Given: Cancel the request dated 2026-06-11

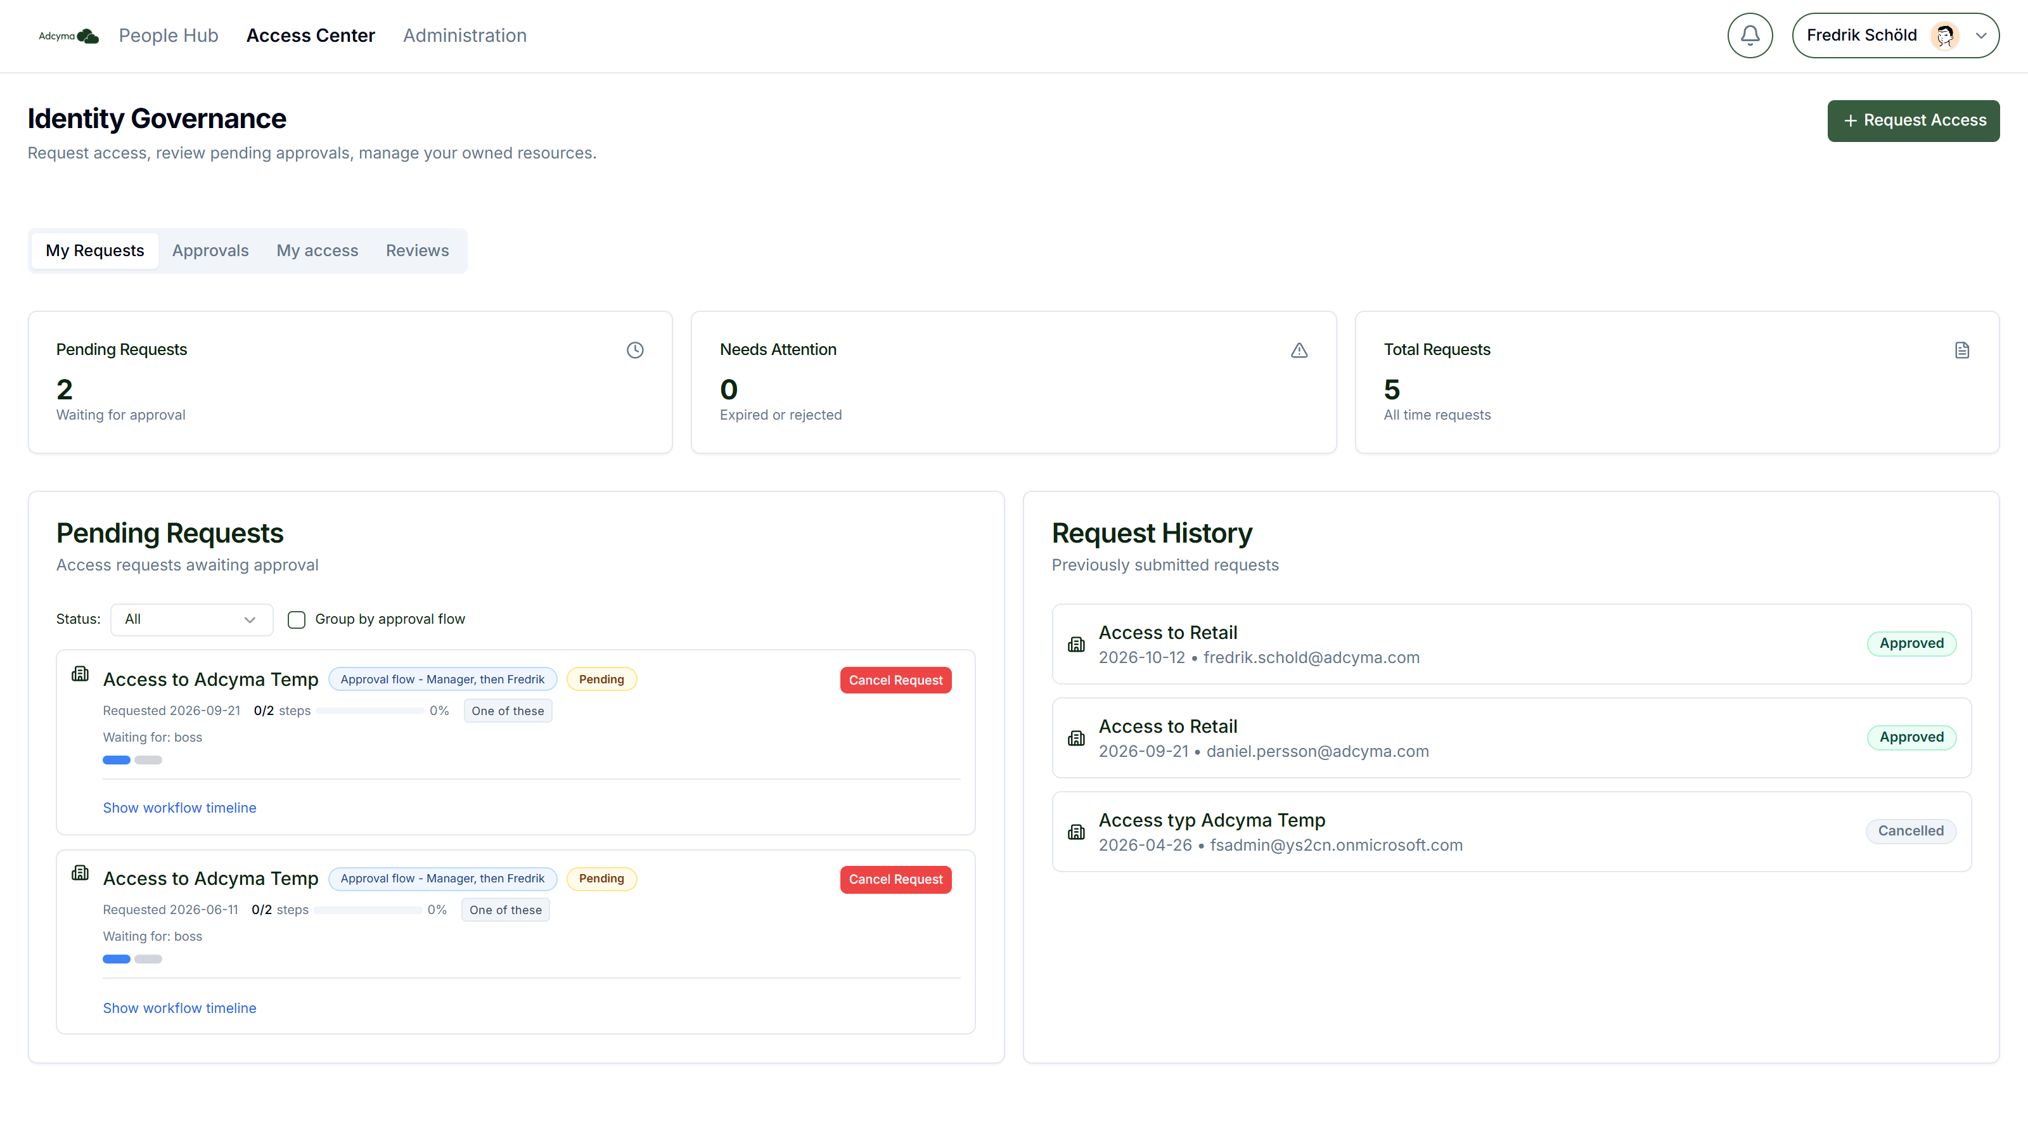Looking at the screenshot, I should tap(895, 880).
